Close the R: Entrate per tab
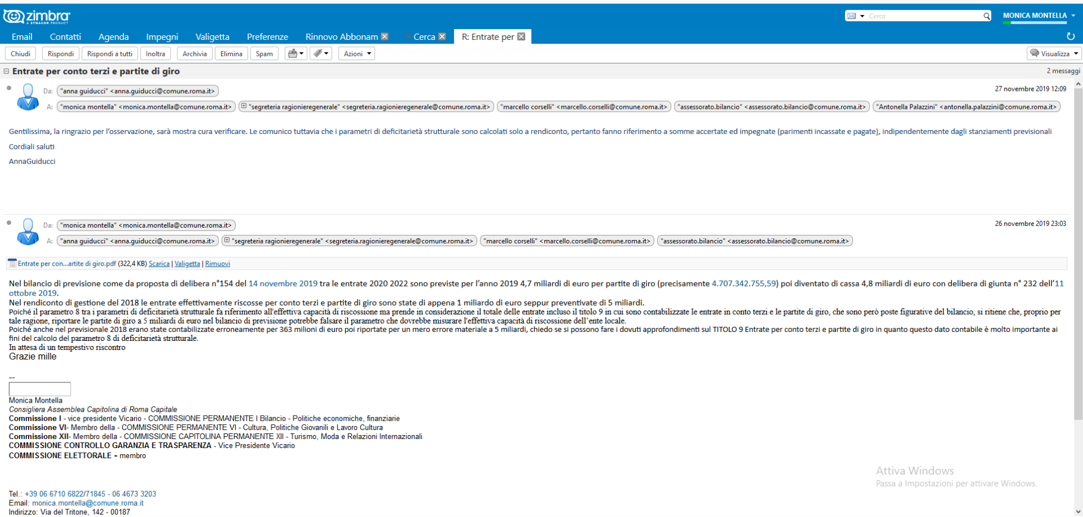Viewport: 1083px width, 517px height. [x=521, y=36]
